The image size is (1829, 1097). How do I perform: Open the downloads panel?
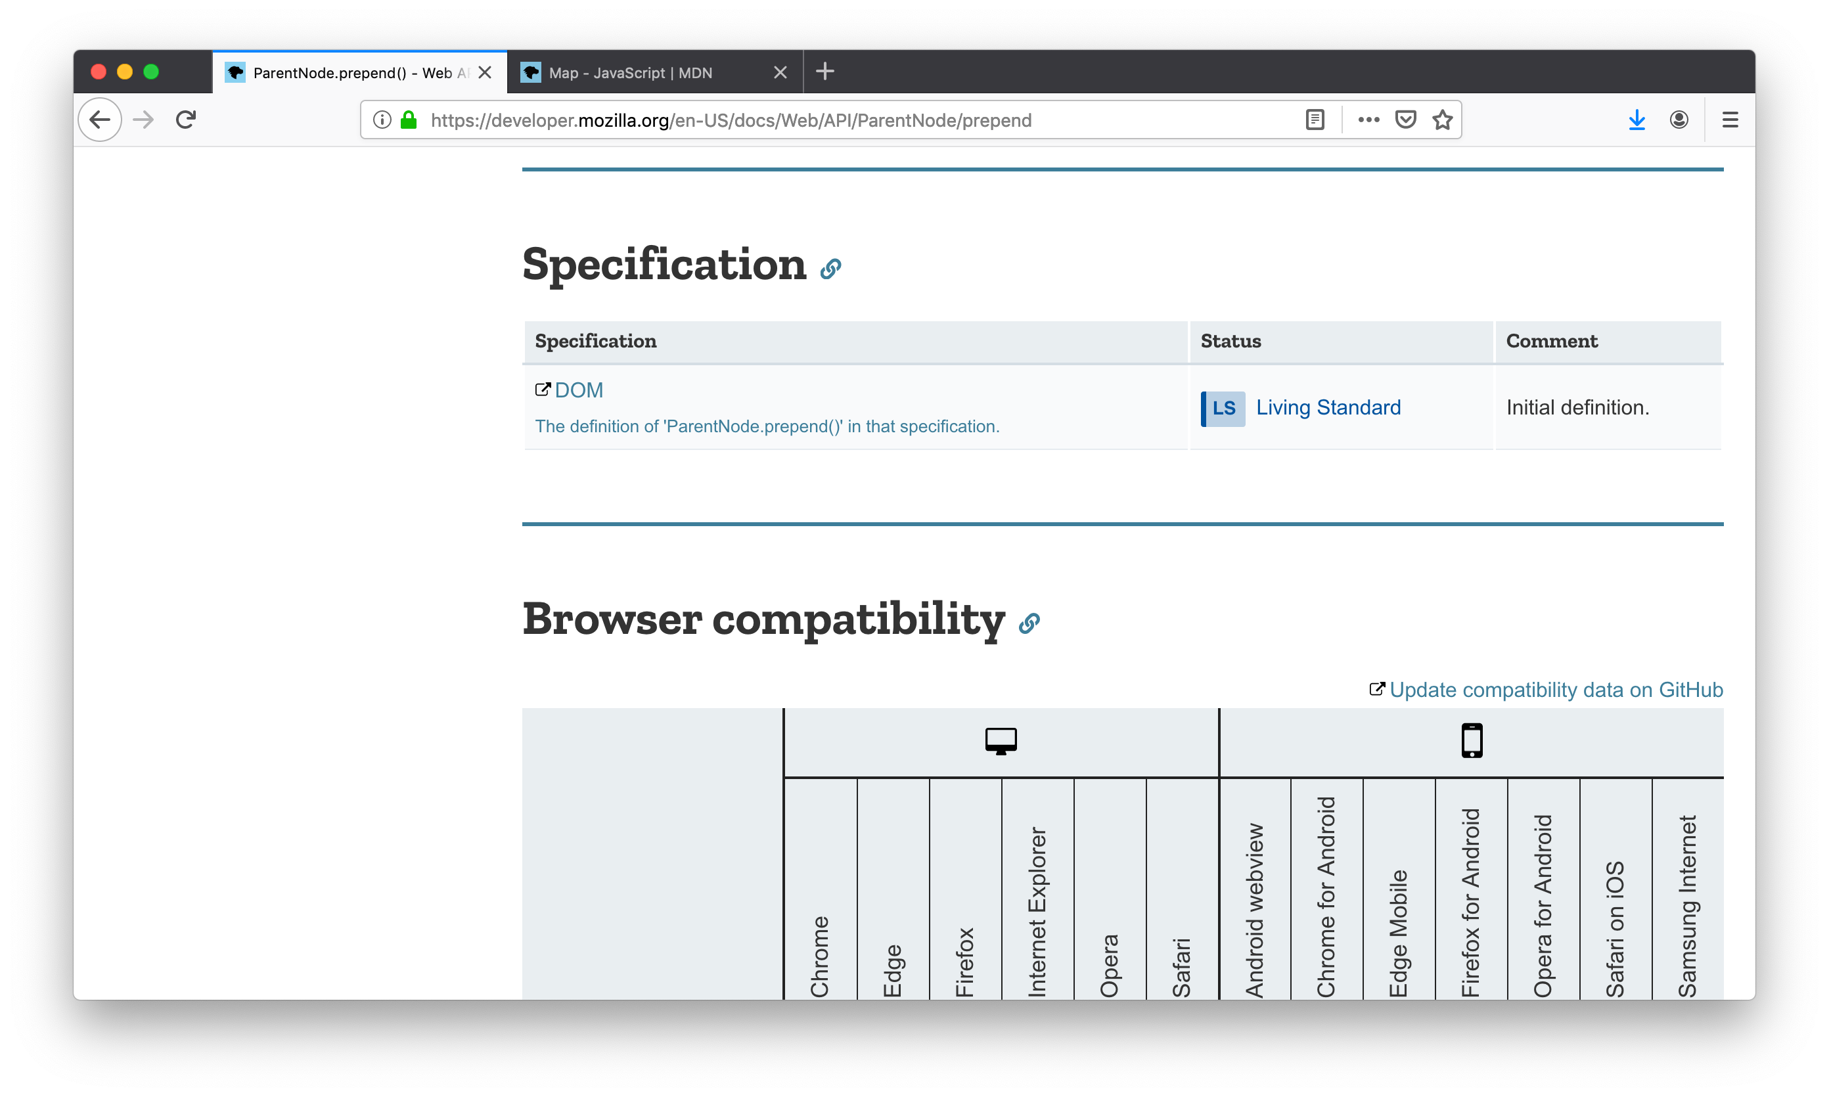(x=1637, y=120)
